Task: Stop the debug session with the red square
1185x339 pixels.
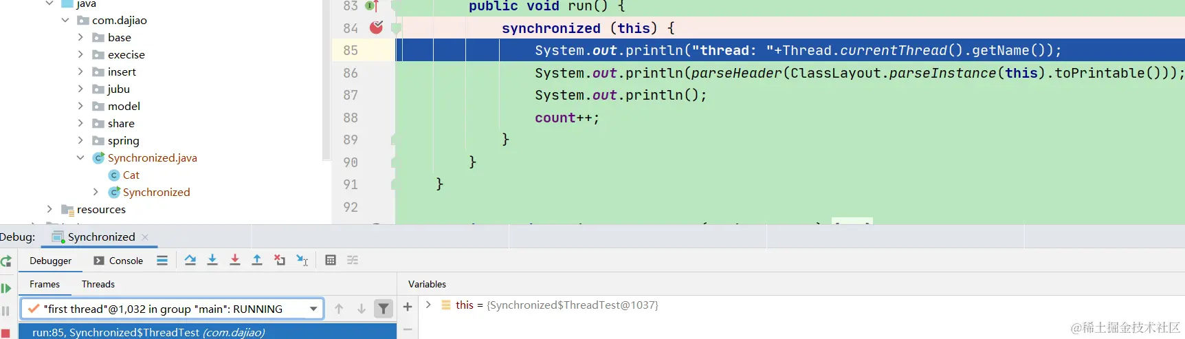Action: (x=5, y=333)
